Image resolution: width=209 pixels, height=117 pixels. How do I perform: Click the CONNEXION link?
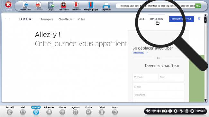[157, 19]
